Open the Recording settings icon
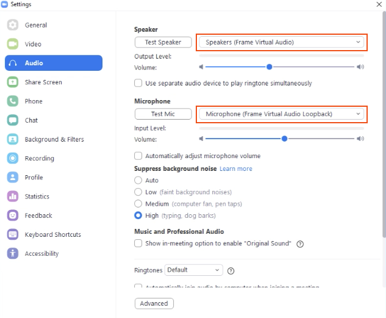The image size is (386, 318). (13, 159)
